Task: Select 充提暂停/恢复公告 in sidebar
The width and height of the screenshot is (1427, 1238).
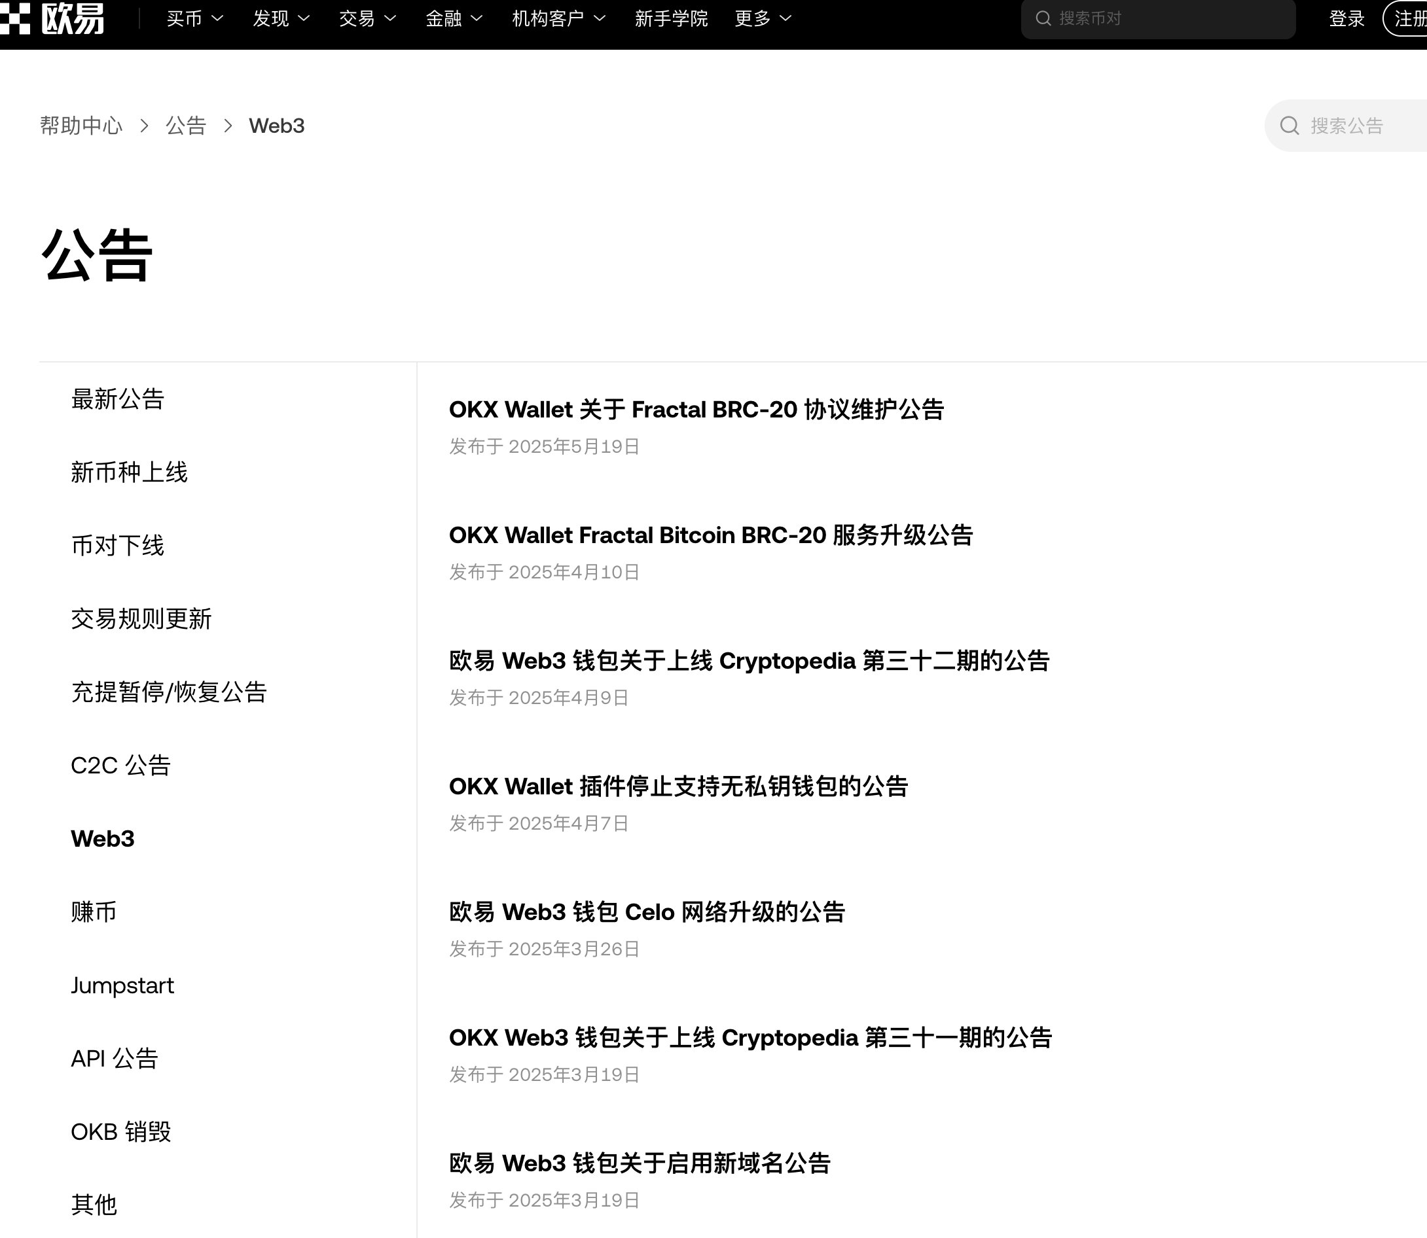Action: tap(169, 692)
